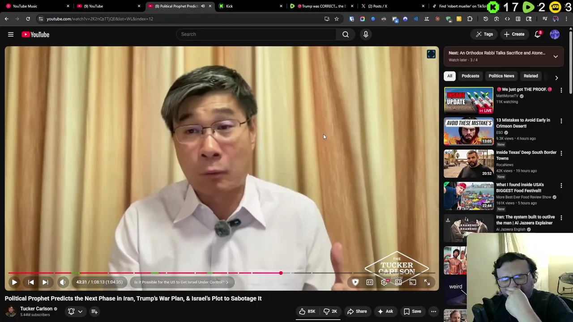573x322 pixels.
Task: Click the address bar URL
Action: point(100,19)
